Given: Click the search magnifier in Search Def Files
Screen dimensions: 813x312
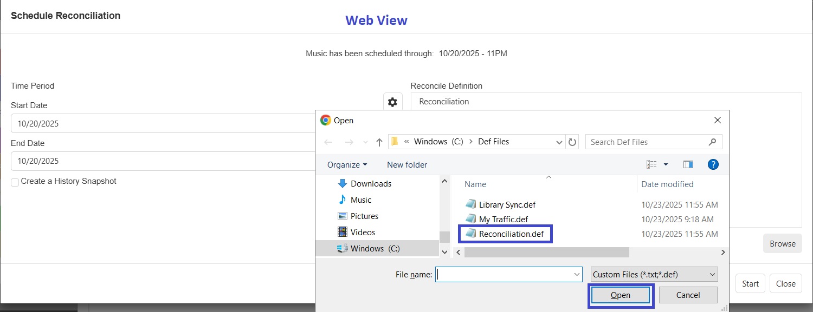Looking at the screenshot, I should click(712, 142).
